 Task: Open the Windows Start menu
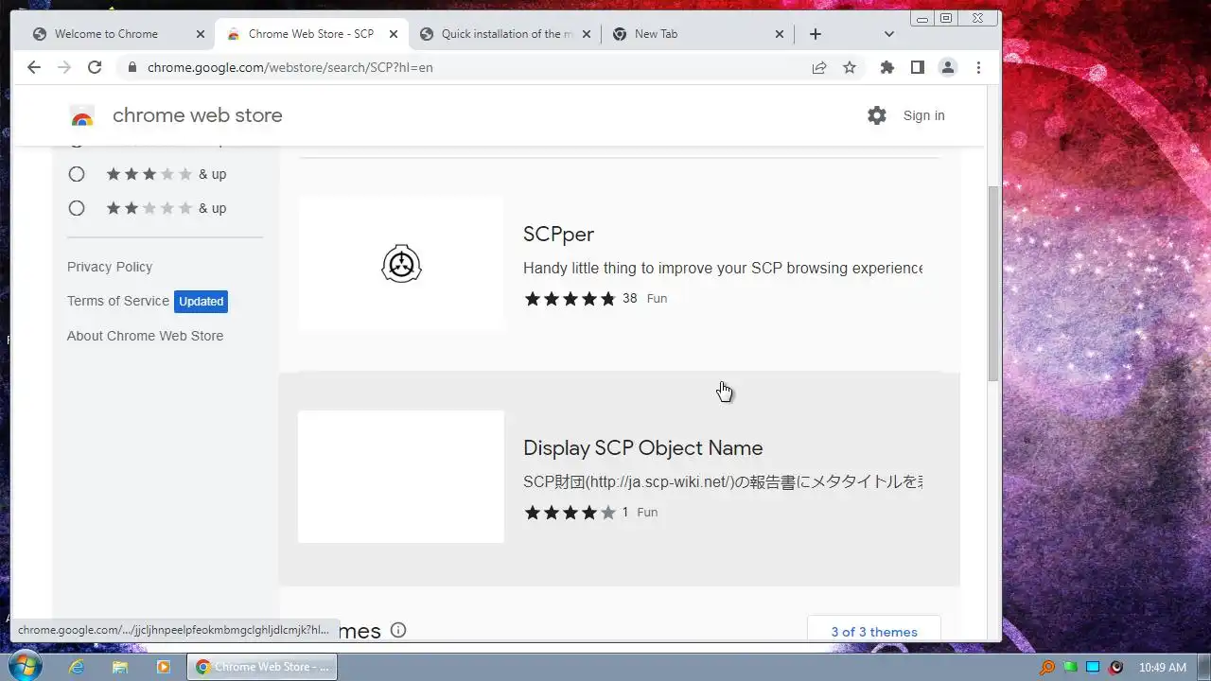(x=26, y=666)
